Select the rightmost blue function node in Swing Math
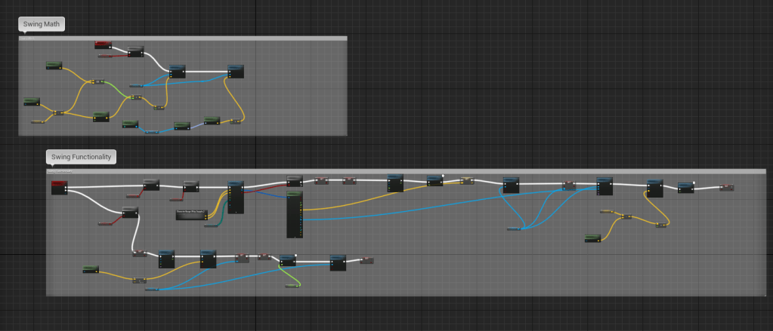This screenshot has width=773, height=331. point(237,72)
